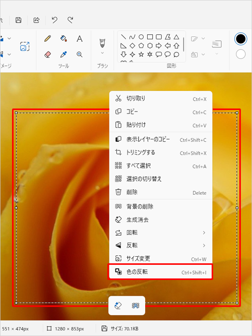
Task: Choose 切り取り from context menu
Action: pos(161,98)
